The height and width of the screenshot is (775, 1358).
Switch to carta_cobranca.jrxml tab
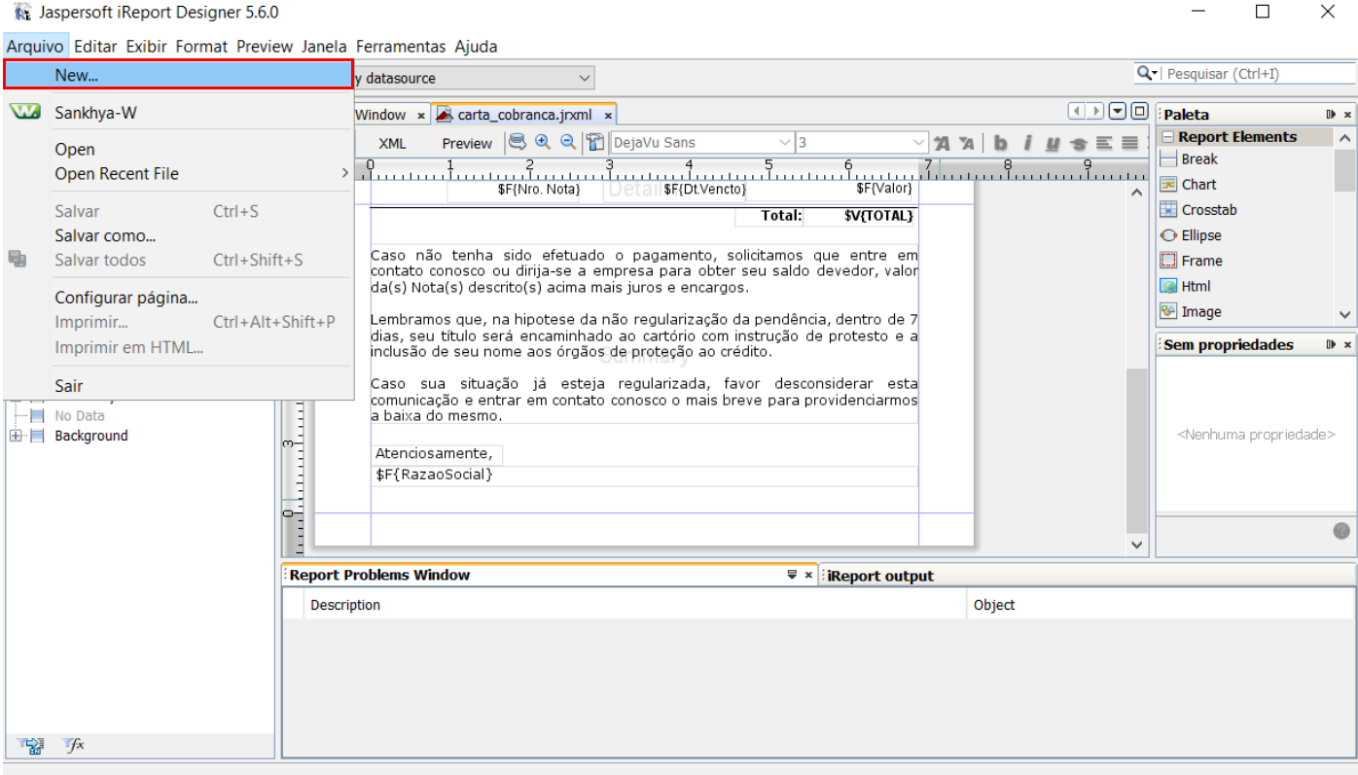tap(524, 115)
